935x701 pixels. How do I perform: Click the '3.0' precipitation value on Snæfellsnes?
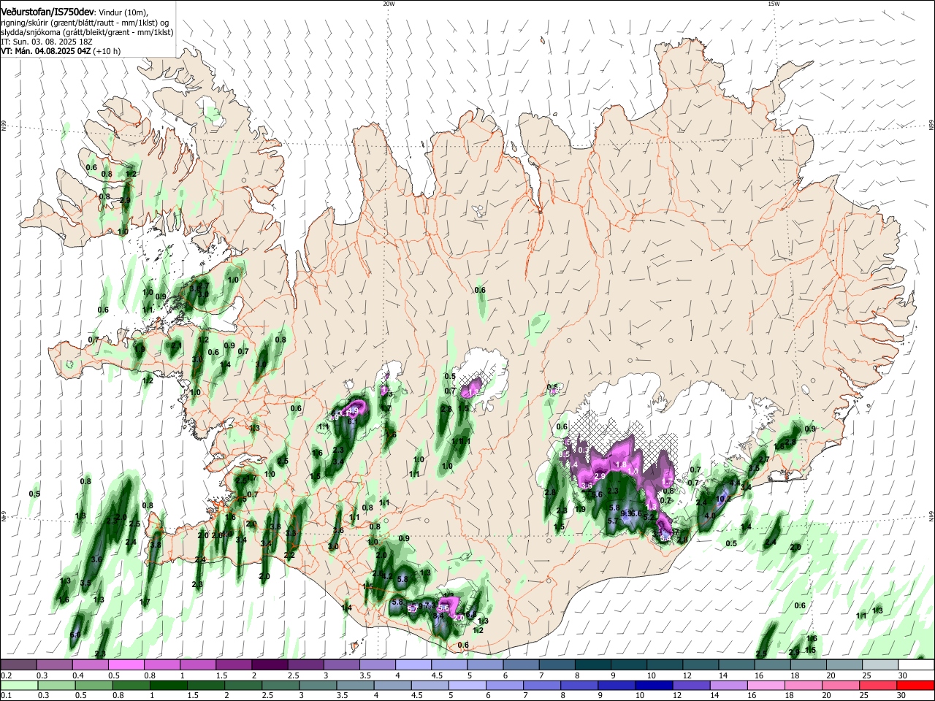197,359
